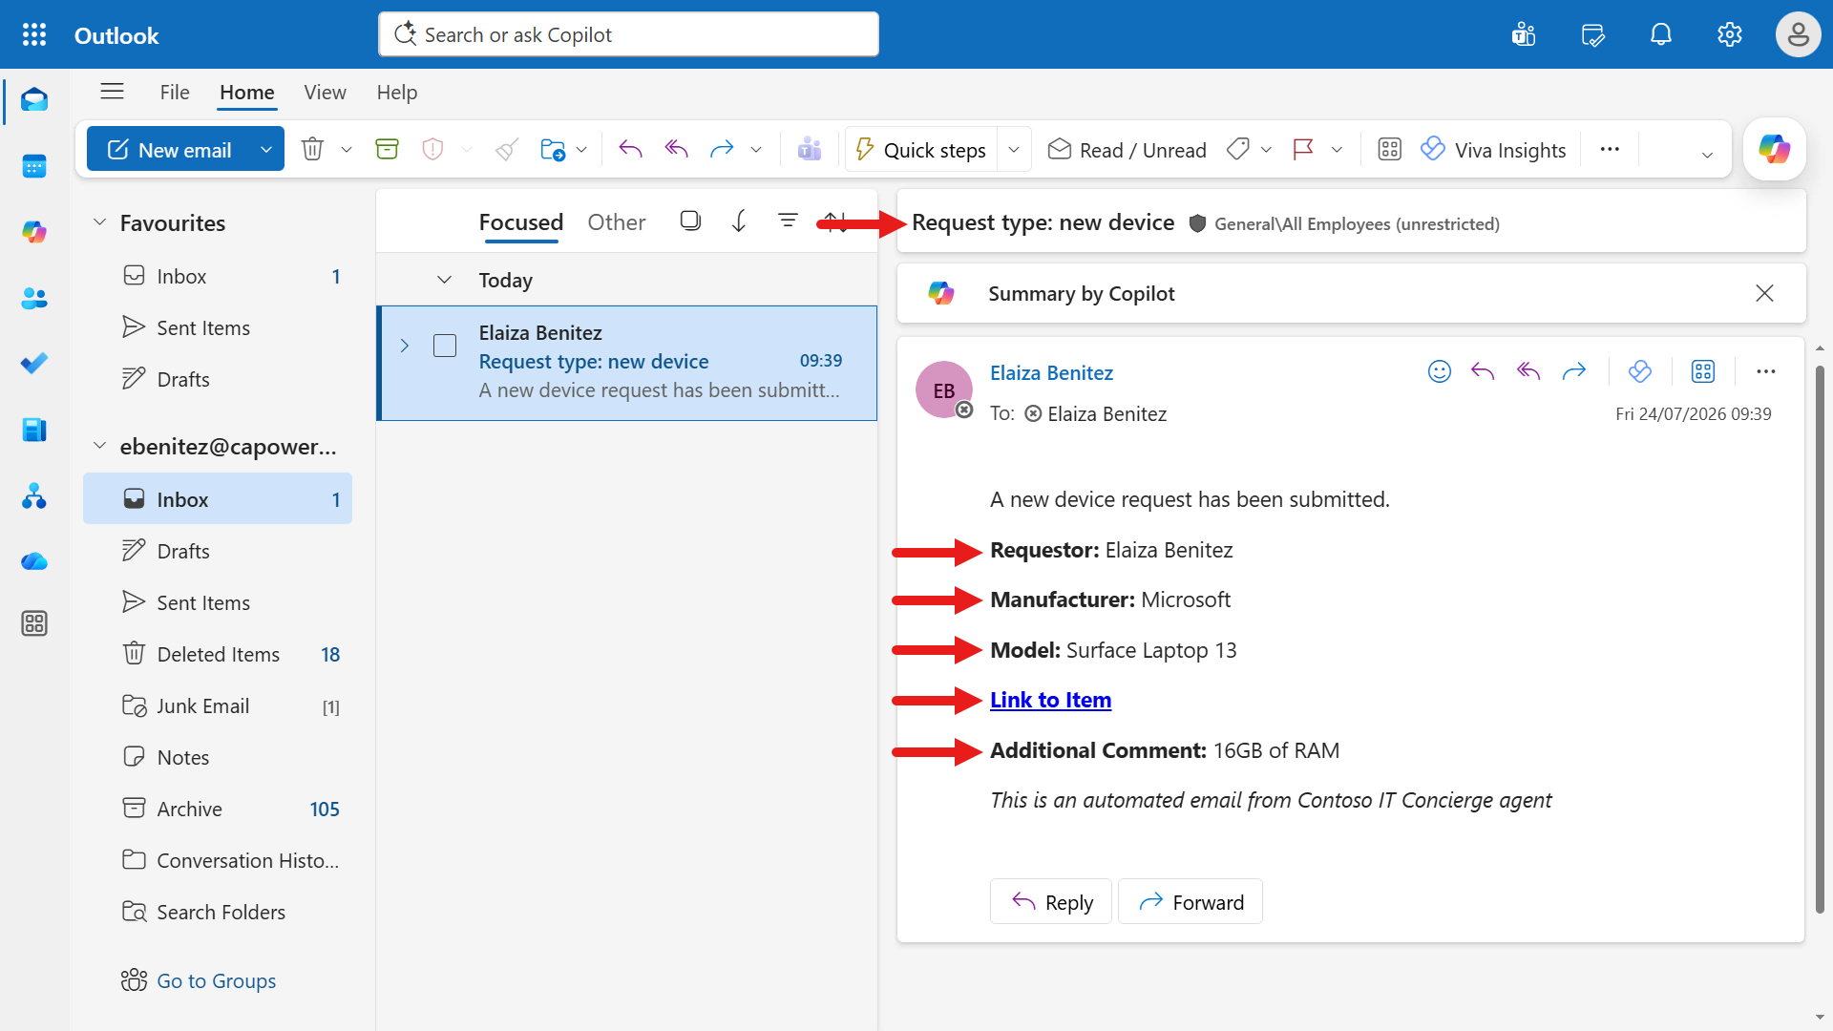The width and height of the screenshot is (1833, 1031).
Task: Open the Archive folder
Action: pyautogui.click(x=218, y=809)
